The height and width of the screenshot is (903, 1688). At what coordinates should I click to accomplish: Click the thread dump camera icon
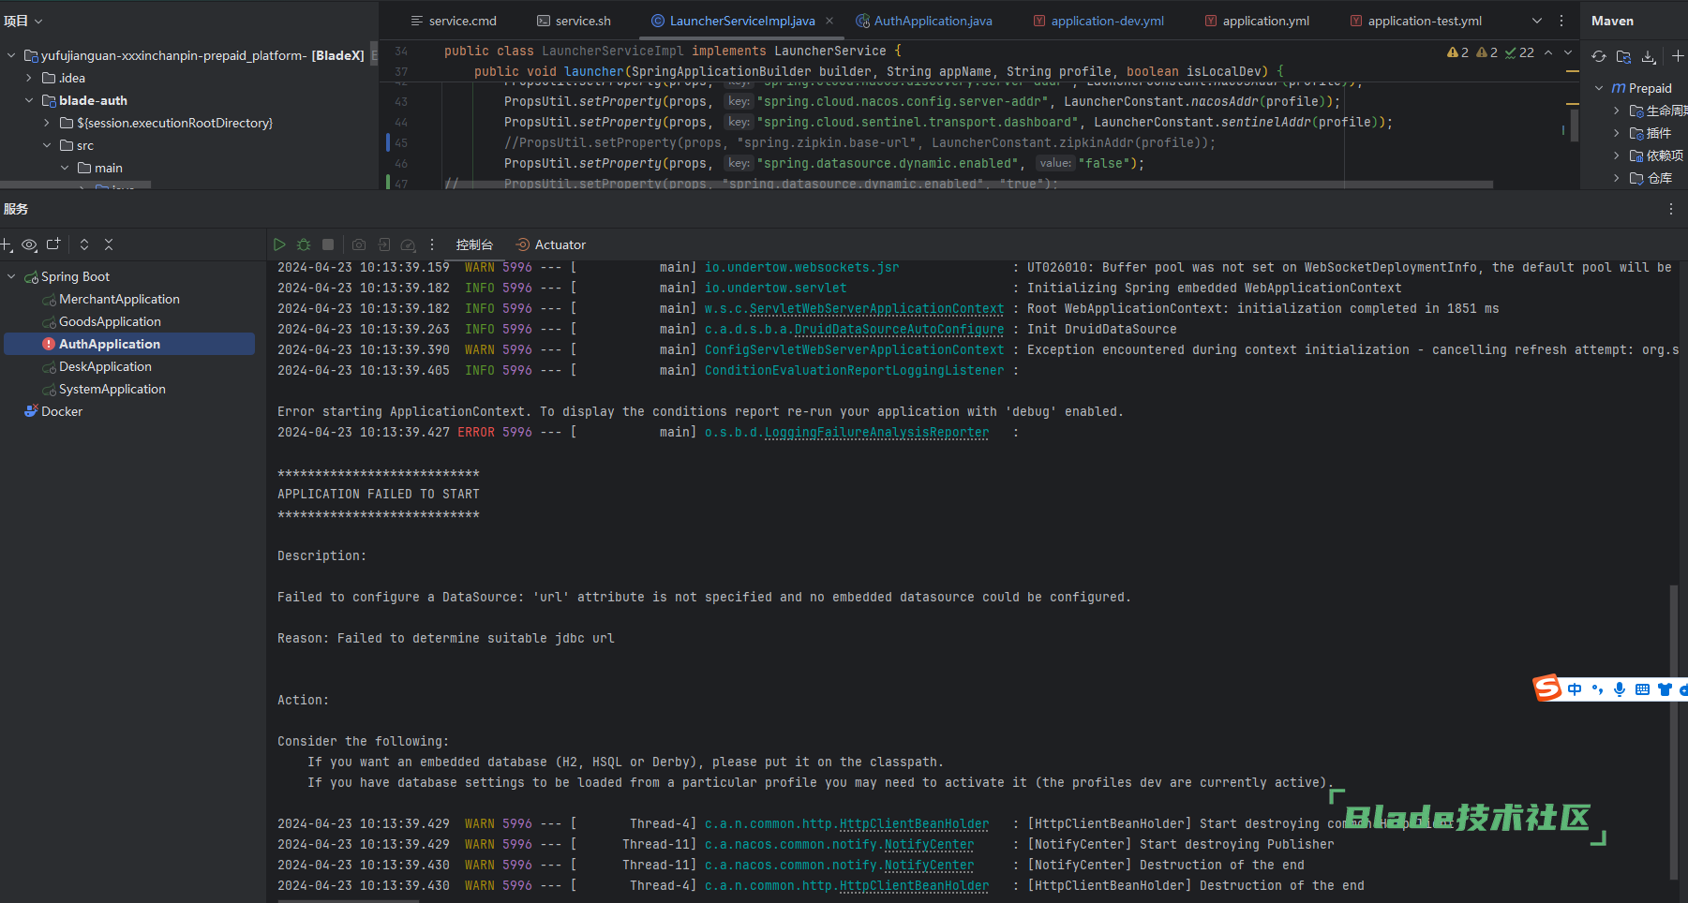359,244
